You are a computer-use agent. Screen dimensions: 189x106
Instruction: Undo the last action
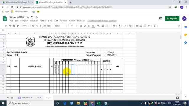pyautogui.click(x=6, y=26)
